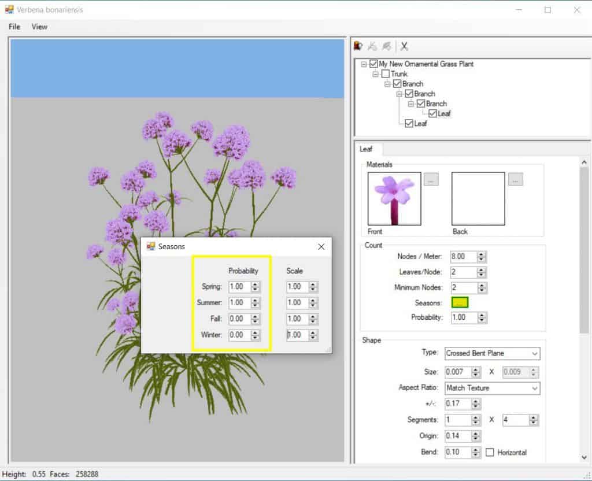Decrease the Summer probability with down arrow

[256, 305]
